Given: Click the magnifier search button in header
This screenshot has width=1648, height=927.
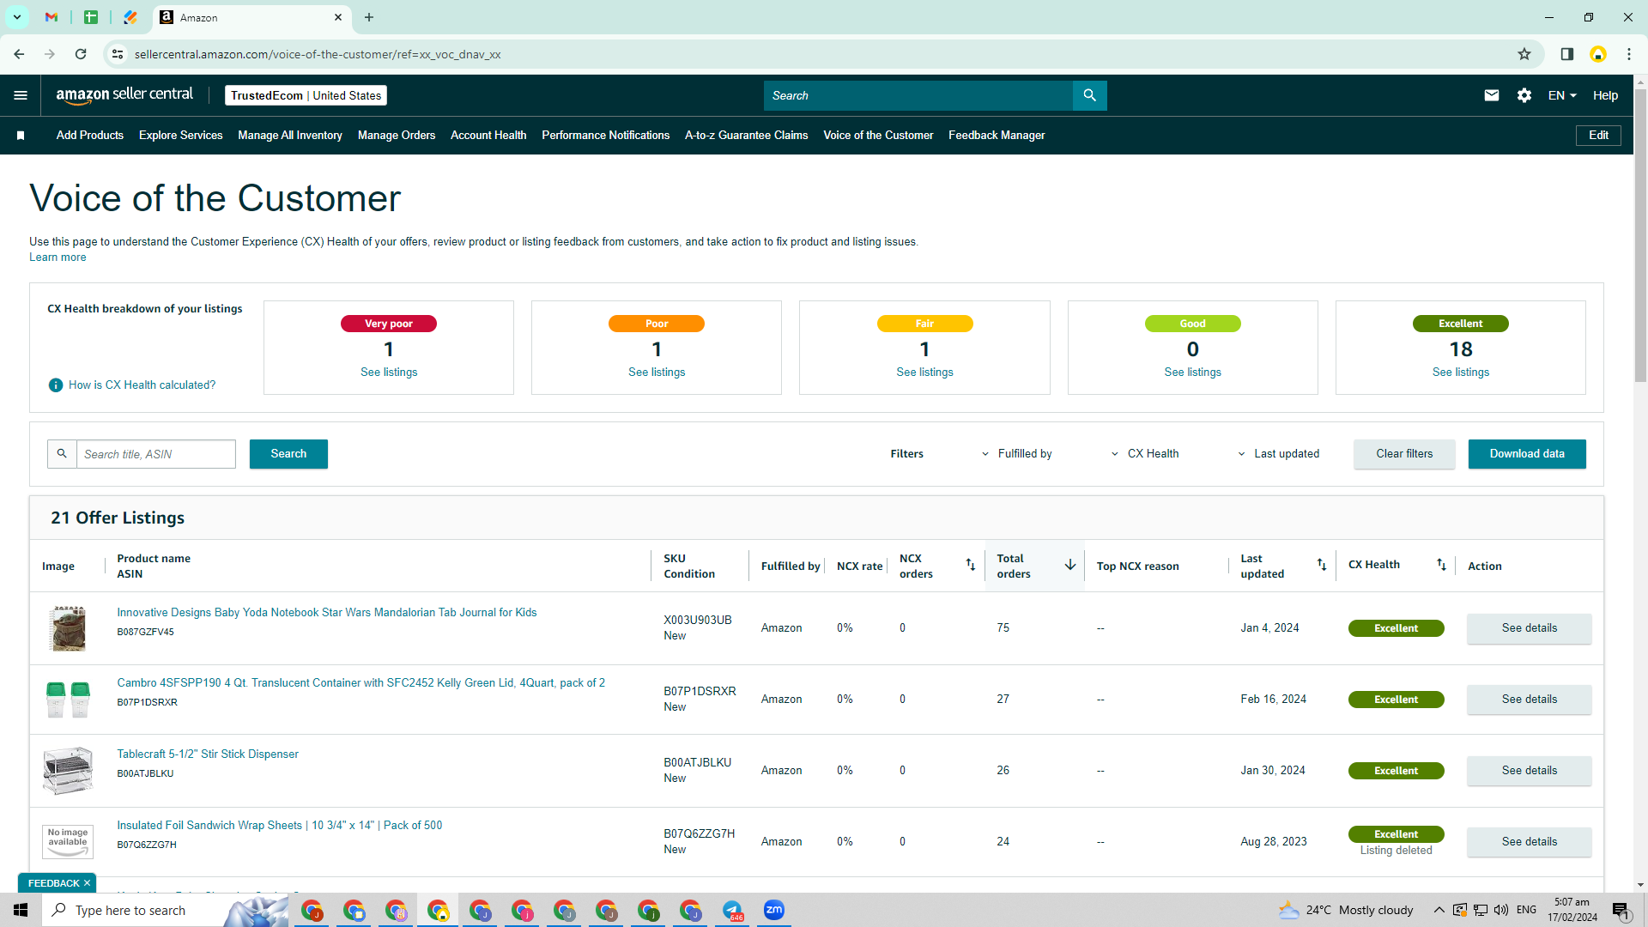Looking at the screenshot, I should pyautogui.click(x=1089, y=95).
